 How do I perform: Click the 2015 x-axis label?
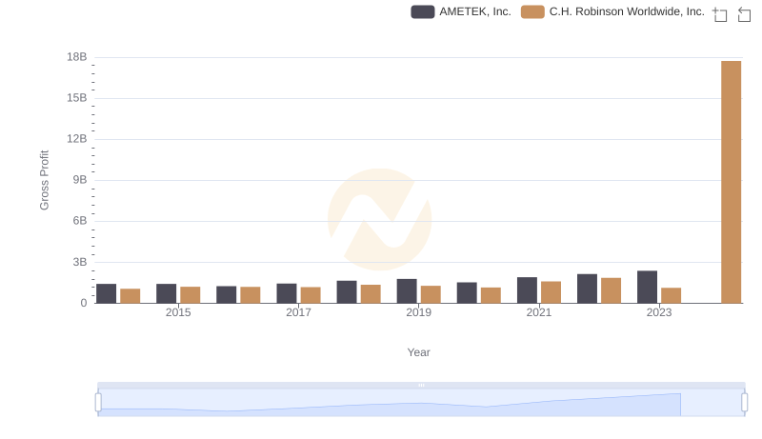pyautogui.click(x=178, y=312)
